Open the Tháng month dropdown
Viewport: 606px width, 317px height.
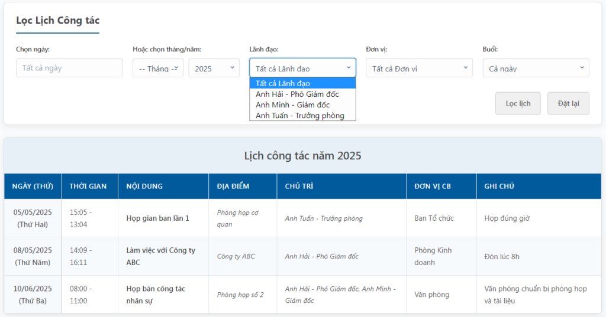tap(158, 68)
